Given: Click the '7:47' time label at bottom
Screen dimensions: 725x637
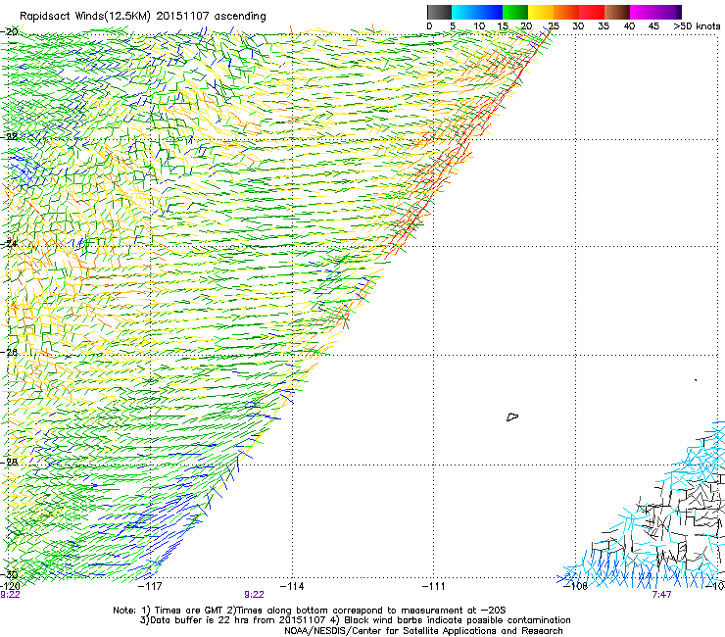Looking at the screenshot, I should pyautogui.click(x=661, y=595).
